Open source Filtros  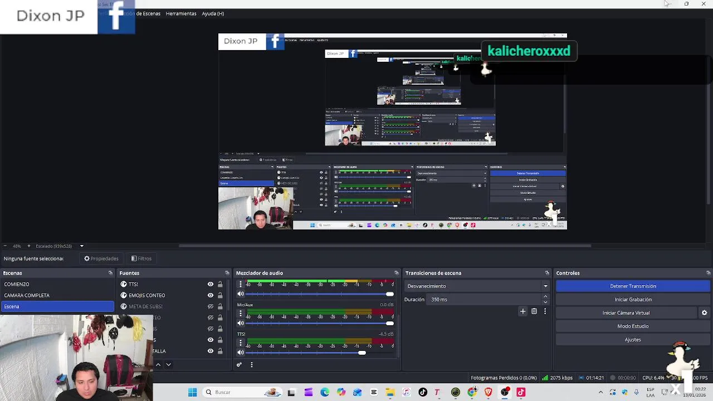click(x=141, y=258)
